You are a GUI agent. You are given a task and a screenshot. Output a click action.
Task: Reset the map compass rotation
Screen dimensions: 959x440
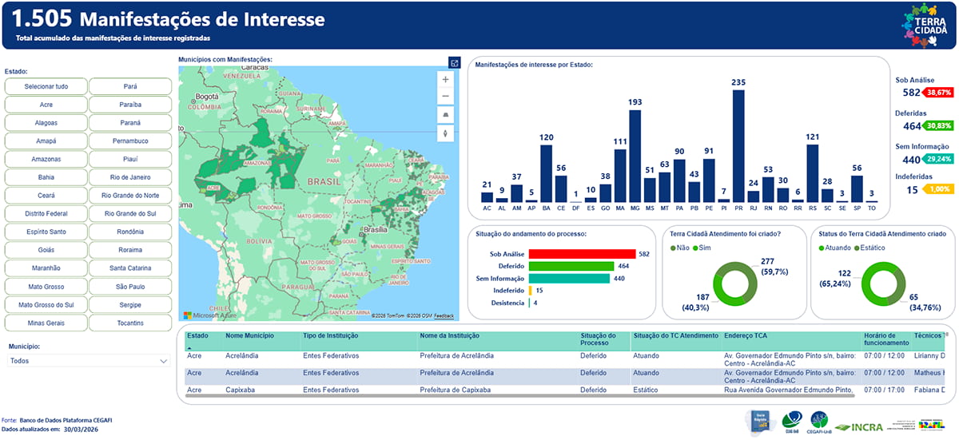[446, 133]
